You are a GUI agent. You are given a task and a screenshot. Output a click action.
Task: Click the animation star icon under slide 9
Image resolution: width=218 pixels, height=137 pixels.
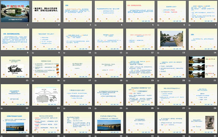[x=33, y=52]
